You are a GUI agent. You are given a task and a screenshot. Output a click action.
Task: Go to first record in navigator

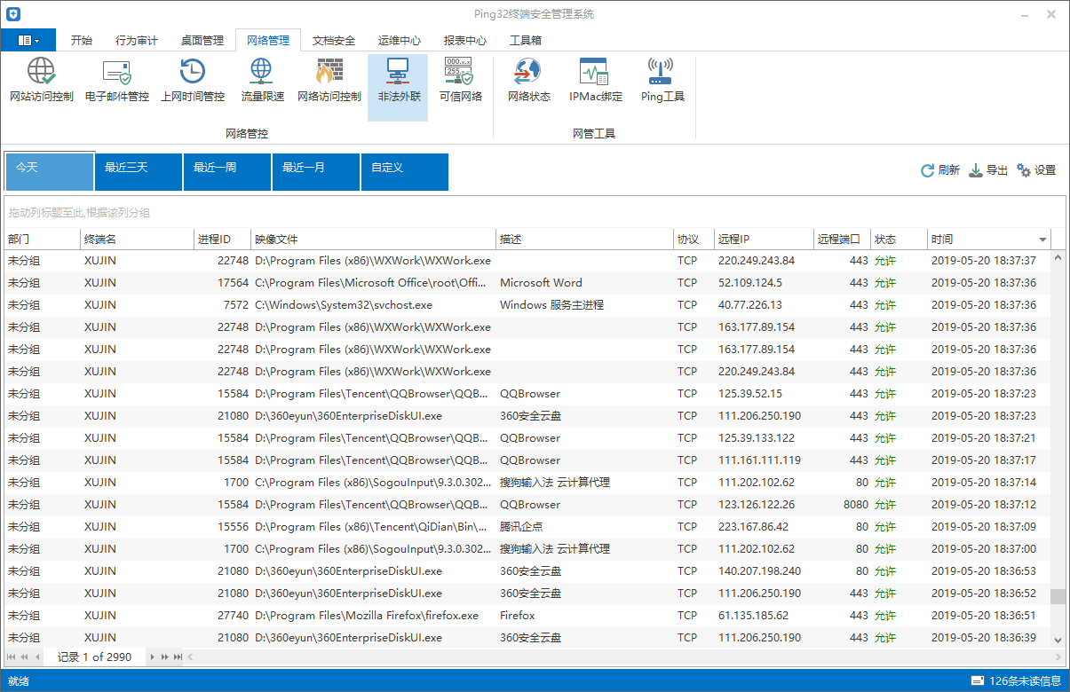pyautogui.click(x=12, y=657)
